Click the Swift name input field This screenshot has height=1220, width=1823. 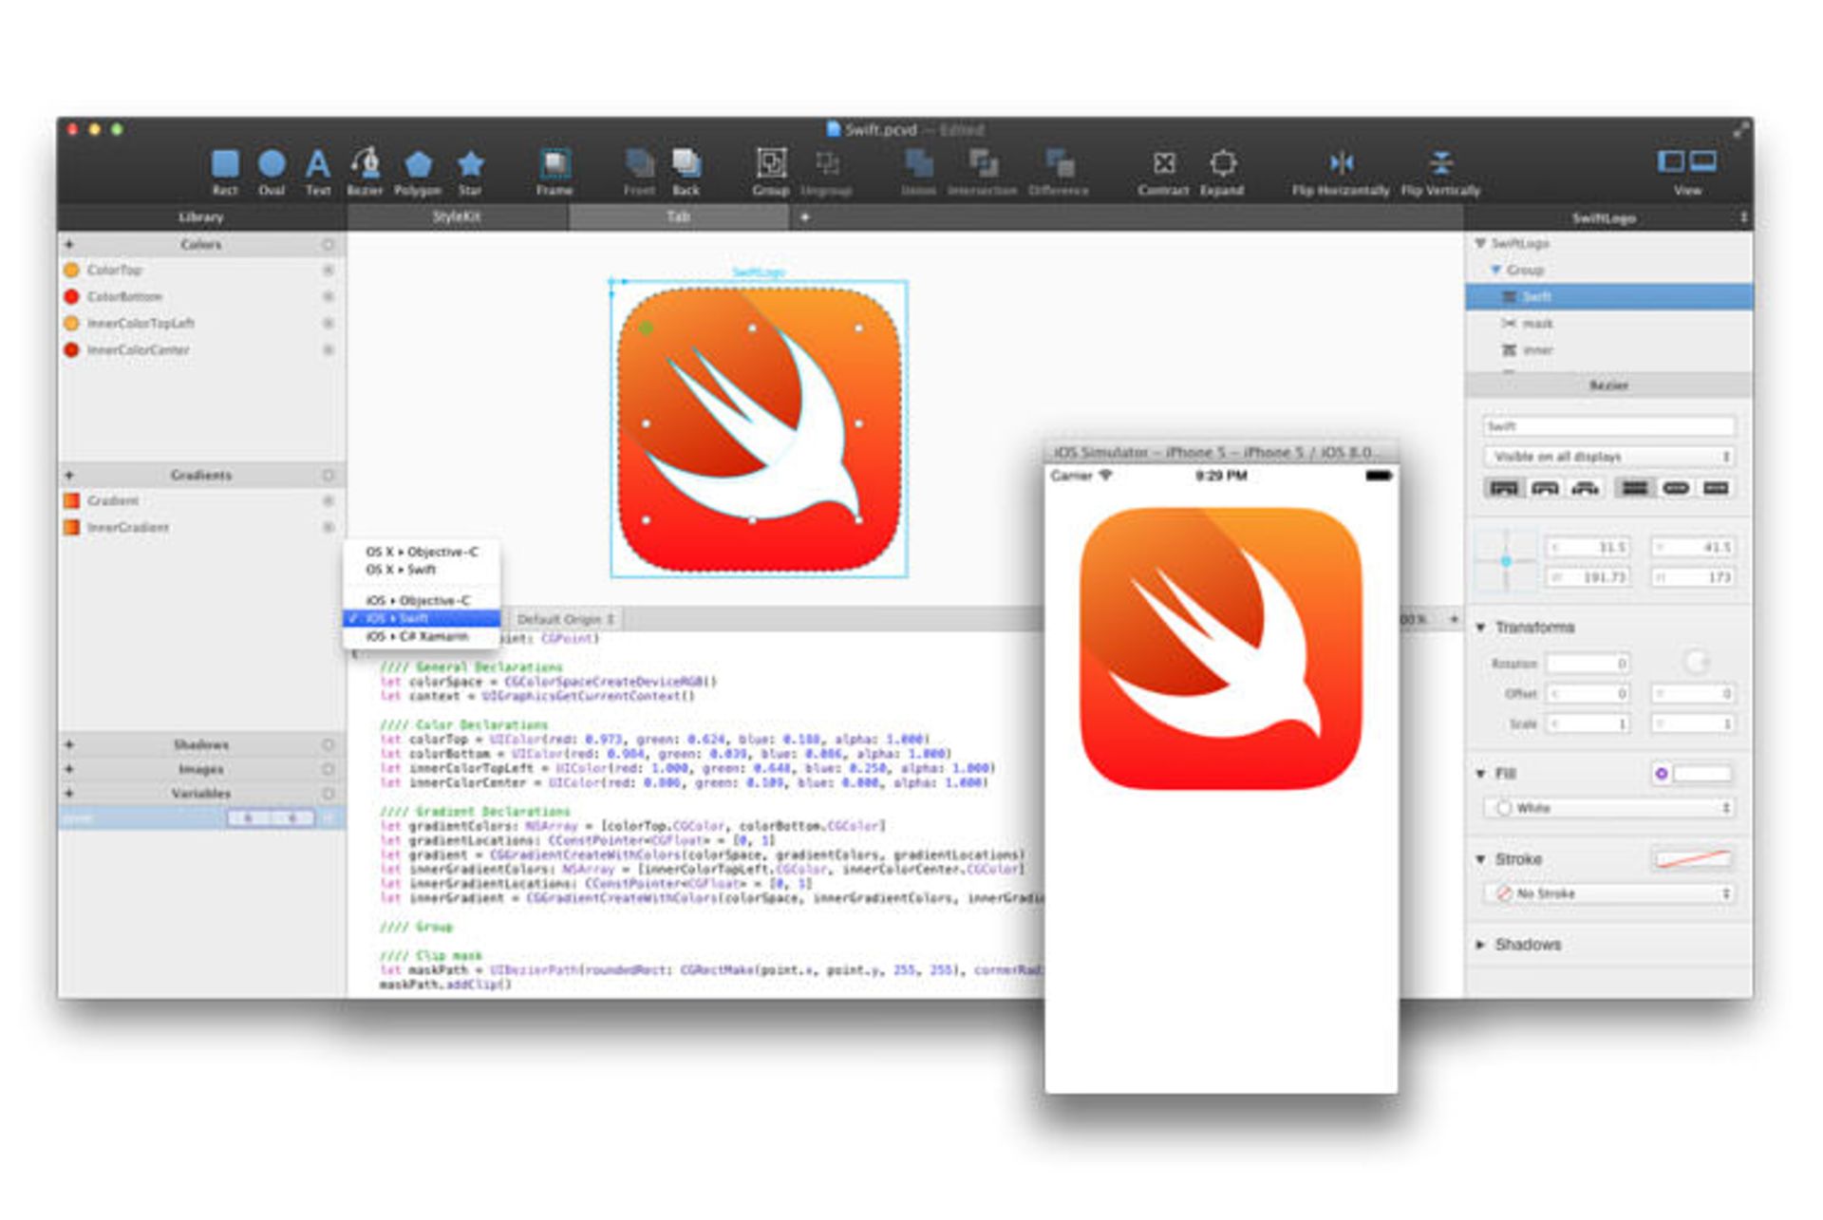pos(1607,425)
